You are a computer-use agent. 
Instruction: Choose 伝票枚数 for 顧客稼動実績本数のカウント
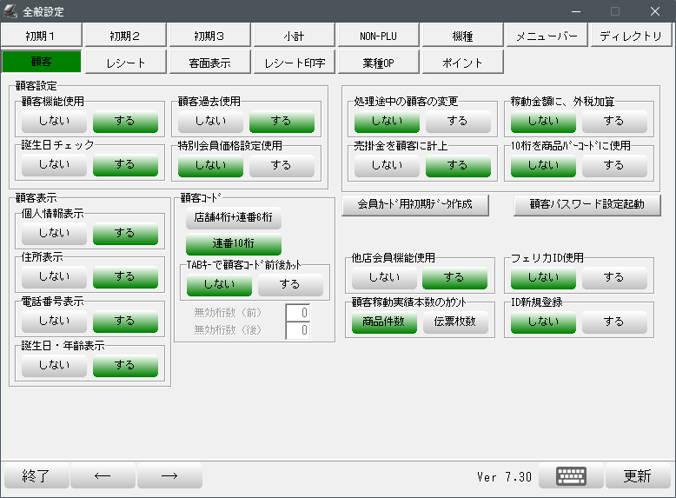[x=455, y=322]
